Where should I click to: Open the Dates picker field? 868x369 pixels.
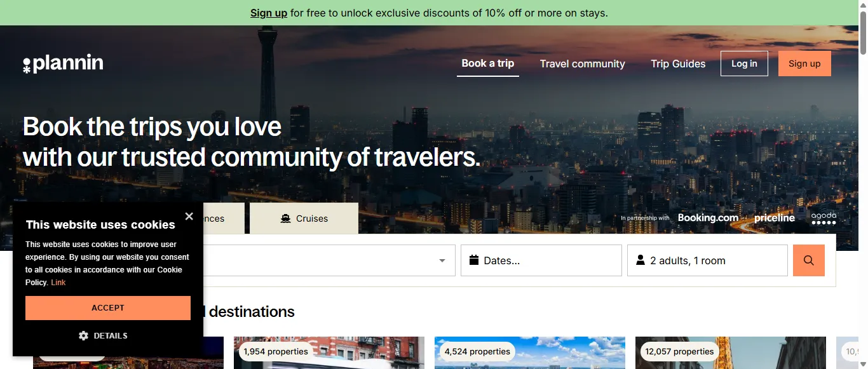click(541, 260)
